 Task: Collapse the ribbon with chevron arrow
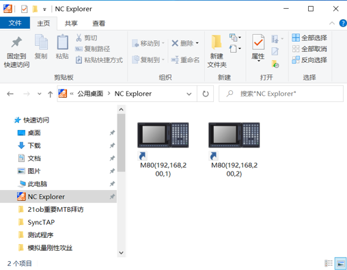click(332, 23)
